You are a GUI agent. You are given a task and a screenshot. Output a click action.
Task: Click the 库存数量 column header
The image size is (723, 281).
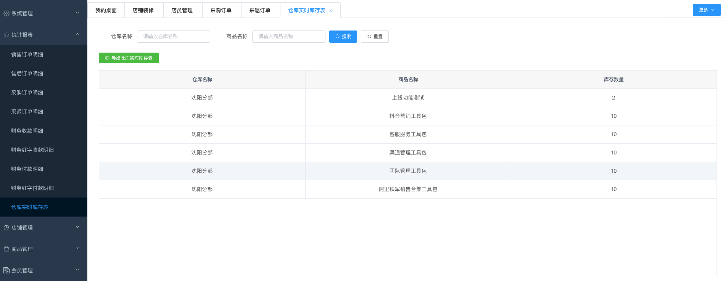click(x=614, y=80)
